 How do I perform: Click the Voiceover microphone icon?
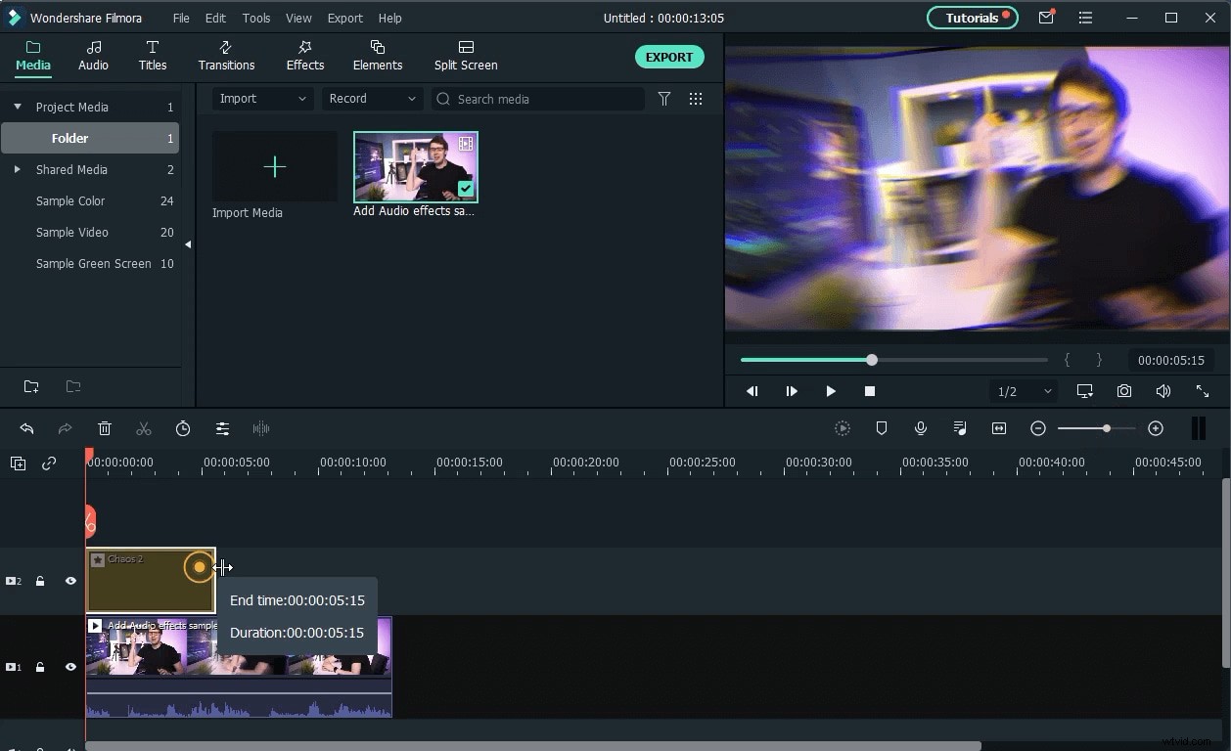coord(920,428)
